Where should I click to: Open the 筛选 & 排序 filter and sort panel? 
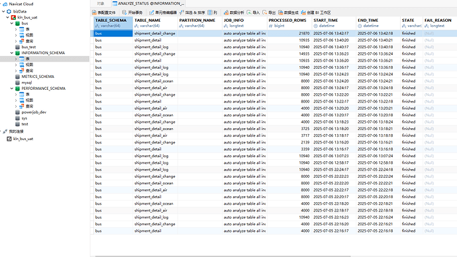192,13
